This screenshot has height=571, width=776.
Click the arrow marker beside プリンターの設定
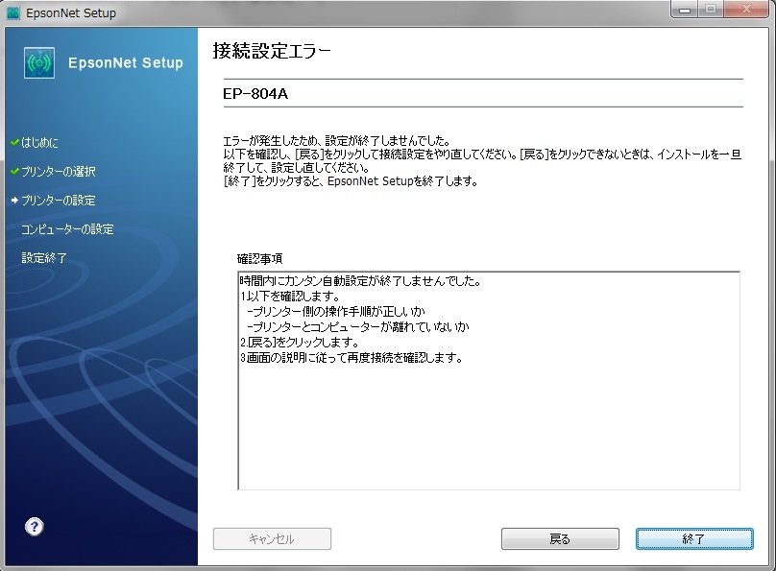[x=14, y=201]
